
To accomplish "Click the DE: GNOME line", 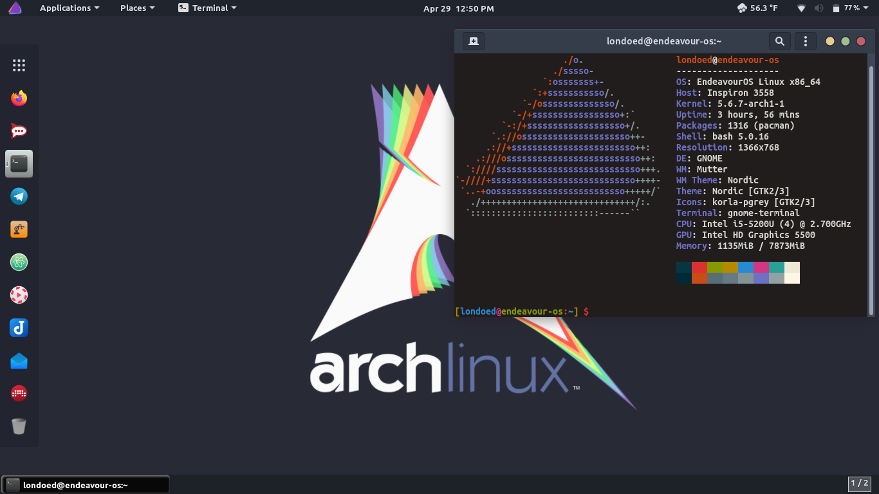I will pyautogui.click(x=699, y=158).
